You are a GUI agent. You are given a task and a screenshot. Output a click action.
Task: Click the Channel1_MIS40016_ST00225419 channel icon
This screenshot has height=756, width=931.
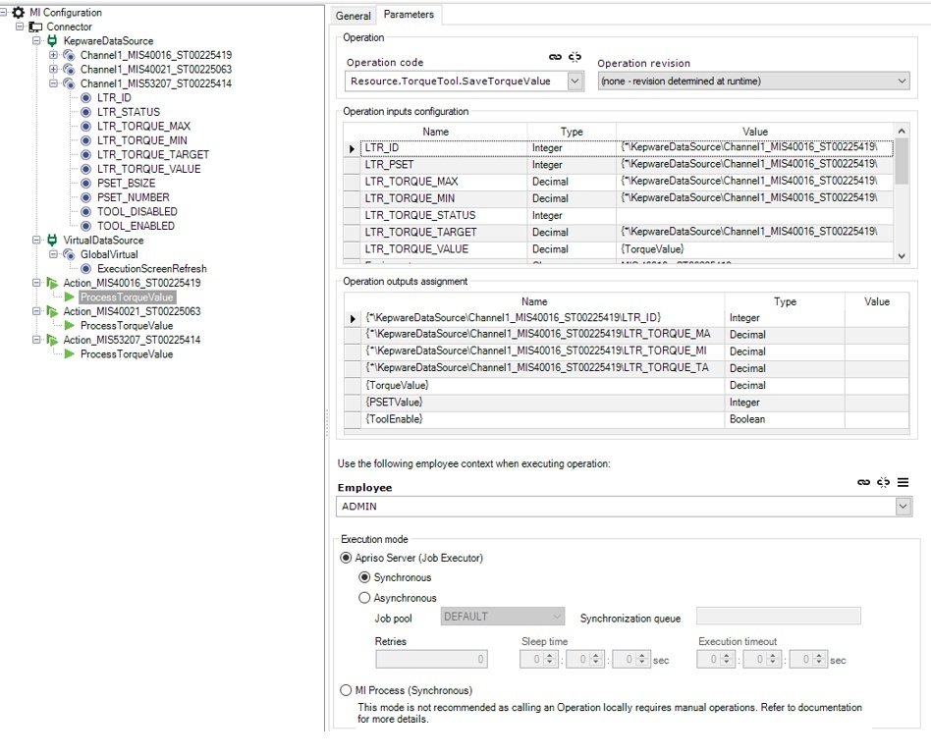(x=69, y=55)
